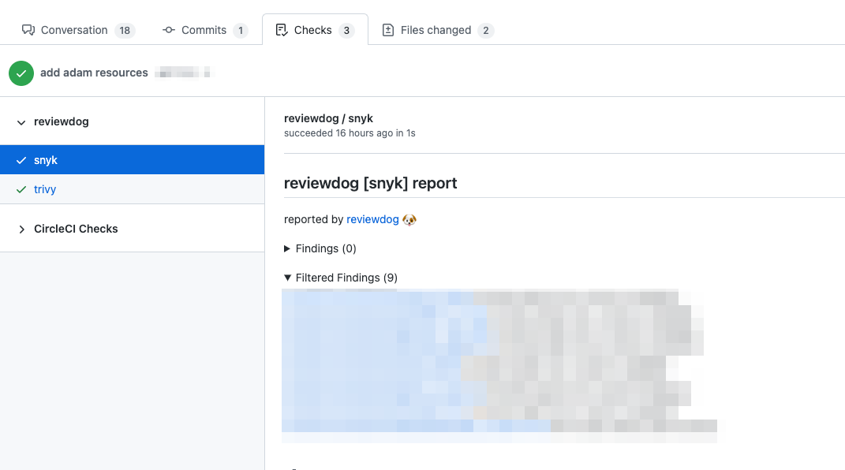Screen dimensions: 845x470
Task: Click the green success status circle icon
Action: coord(21,73)
